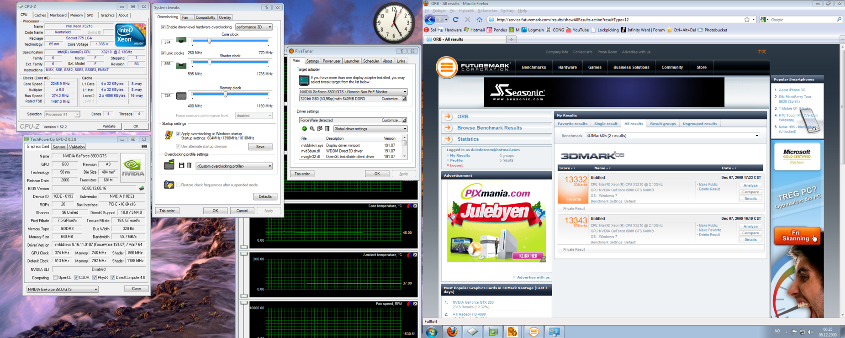The height and width of the screenshot is (338, 845).
Task: Open the YouTube bookmark in Firefox
Action: (577, 30)
